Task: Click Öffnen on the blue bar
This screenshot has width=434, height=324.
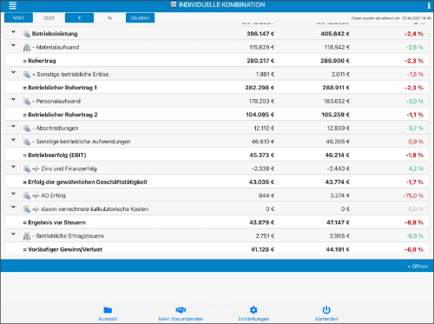Action: pyautogui.click(x=418, y=267)
